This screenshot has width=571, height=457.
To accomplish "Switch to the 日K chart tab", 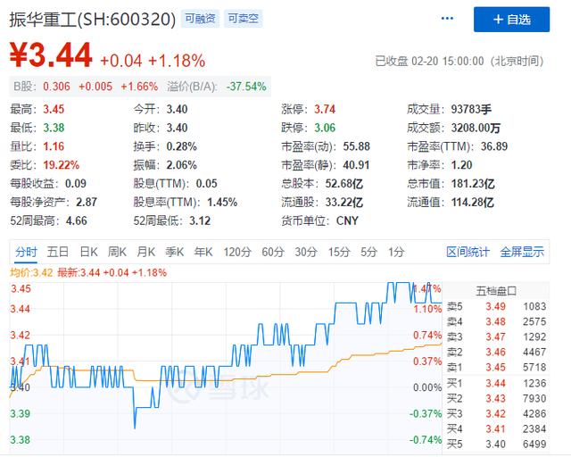I will (88, 252).
